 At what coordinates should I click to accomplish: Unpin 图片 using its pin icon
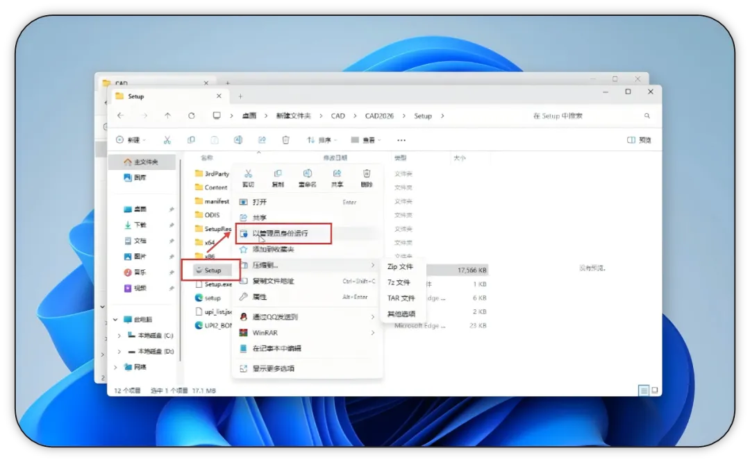pos(172,257)
